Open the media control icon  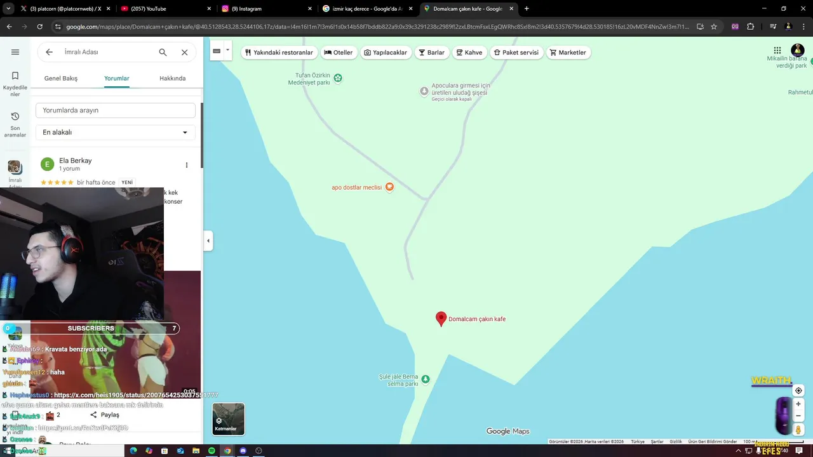tap(773, 27)
